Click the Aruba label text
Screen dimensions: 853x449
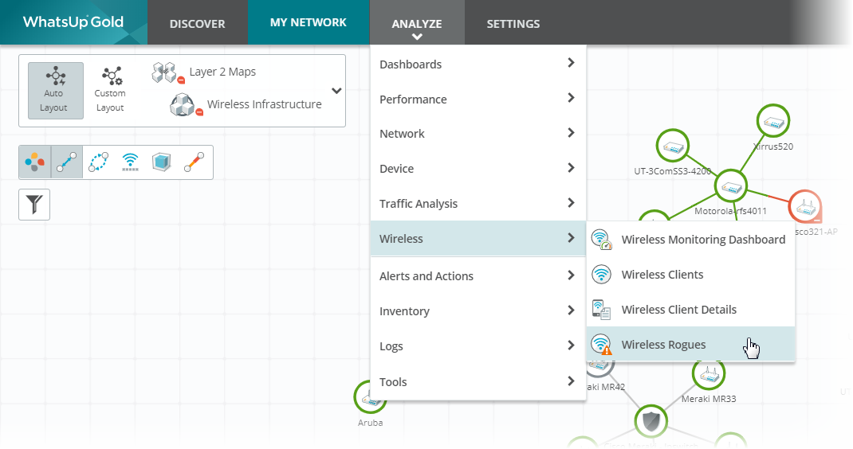click(370, 423)
